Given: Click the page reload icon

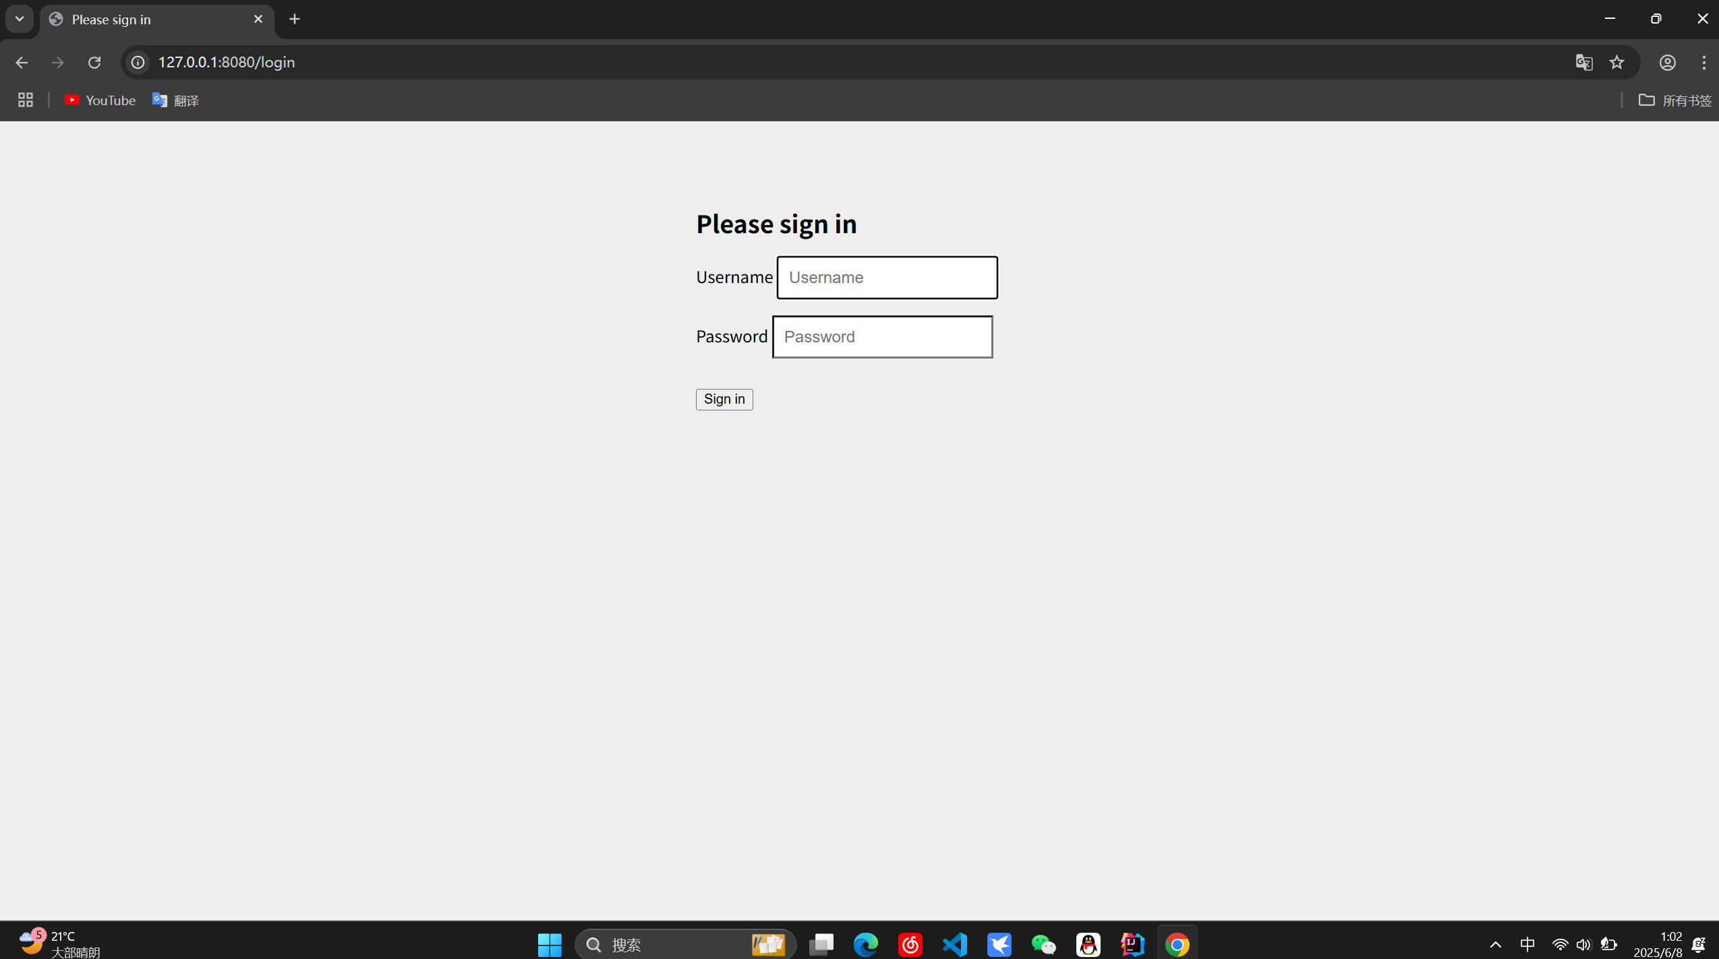Looking at the screenshot, I should pos(94,63).
